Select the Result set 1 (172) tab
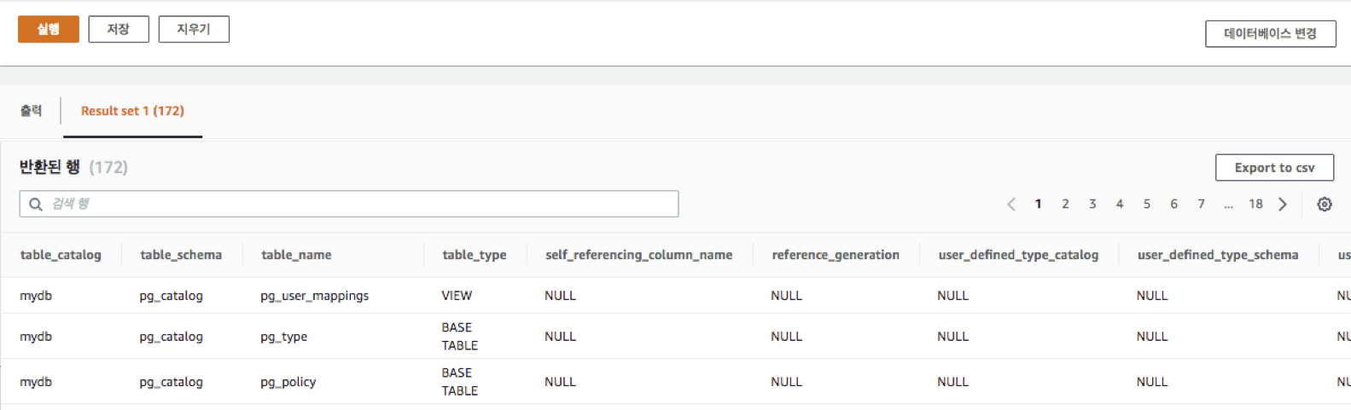 point(132,111)
